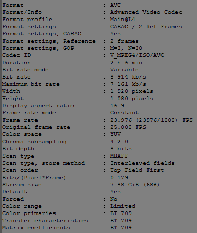This screenshot has width=197, height=233.
Task: Select the Bit rate 8 914 kb/s value
Action: [128, 77]
